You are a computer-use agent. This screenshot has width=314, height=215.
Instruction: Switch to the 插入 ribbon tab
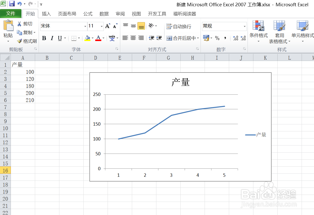click(x=46, y=14)
